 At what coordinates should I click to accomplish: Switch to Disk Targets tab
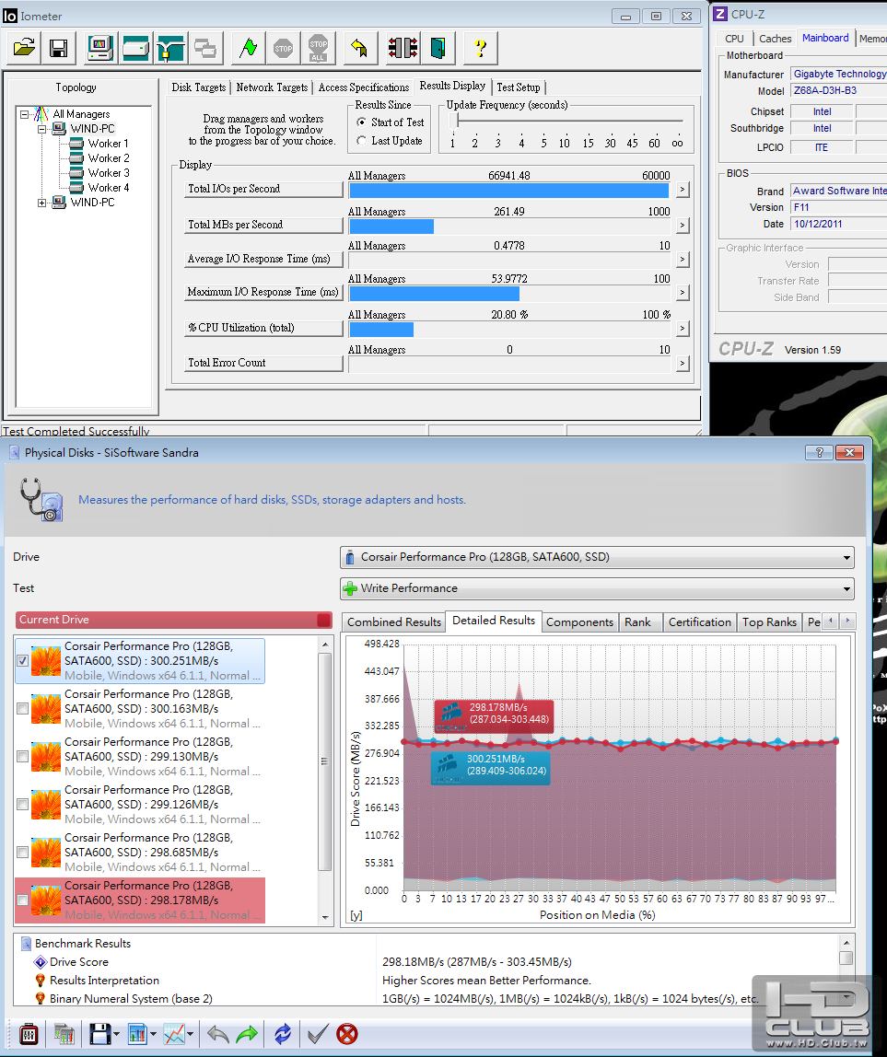point(198,87)
